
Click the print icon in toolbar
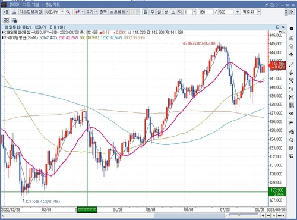pos(14,12)
